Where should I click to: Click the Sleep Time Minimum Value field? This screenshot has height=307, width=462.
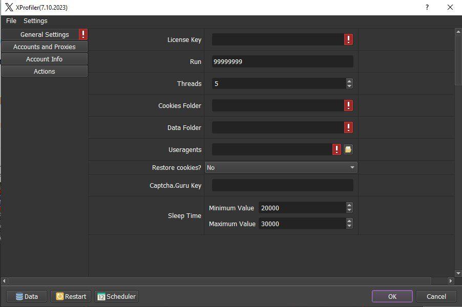302,208
